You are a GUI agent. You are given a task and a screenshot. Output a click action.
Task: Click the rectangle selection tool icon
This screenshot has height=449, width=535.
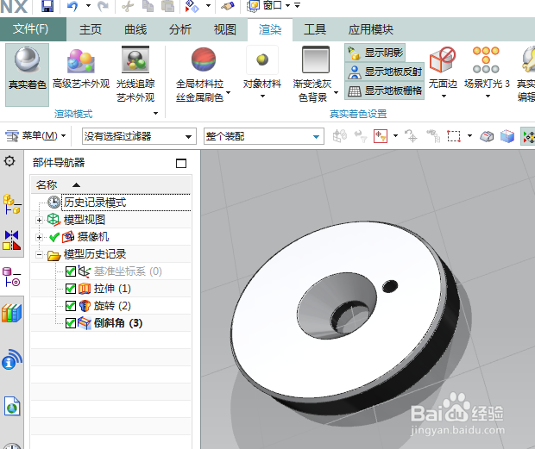[x=454, y=136]
